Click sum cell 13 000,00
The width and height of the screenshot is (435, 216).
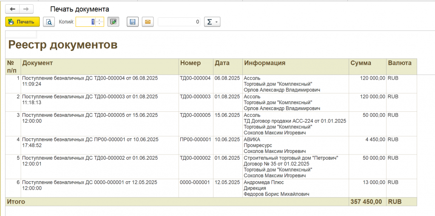click(x=367, y=188)
